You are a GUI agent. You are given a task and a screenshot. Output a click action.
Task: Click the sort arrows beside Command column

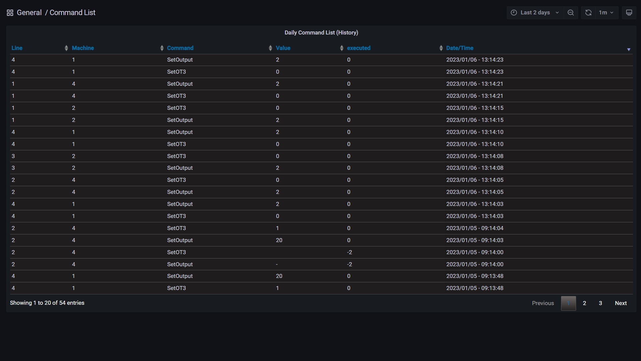point(270,48)
